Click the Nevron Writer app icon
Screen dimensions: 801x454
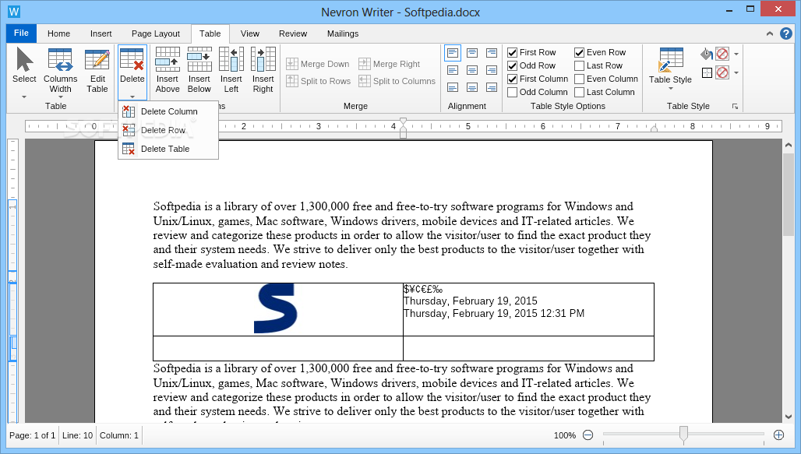pos(14,12)
